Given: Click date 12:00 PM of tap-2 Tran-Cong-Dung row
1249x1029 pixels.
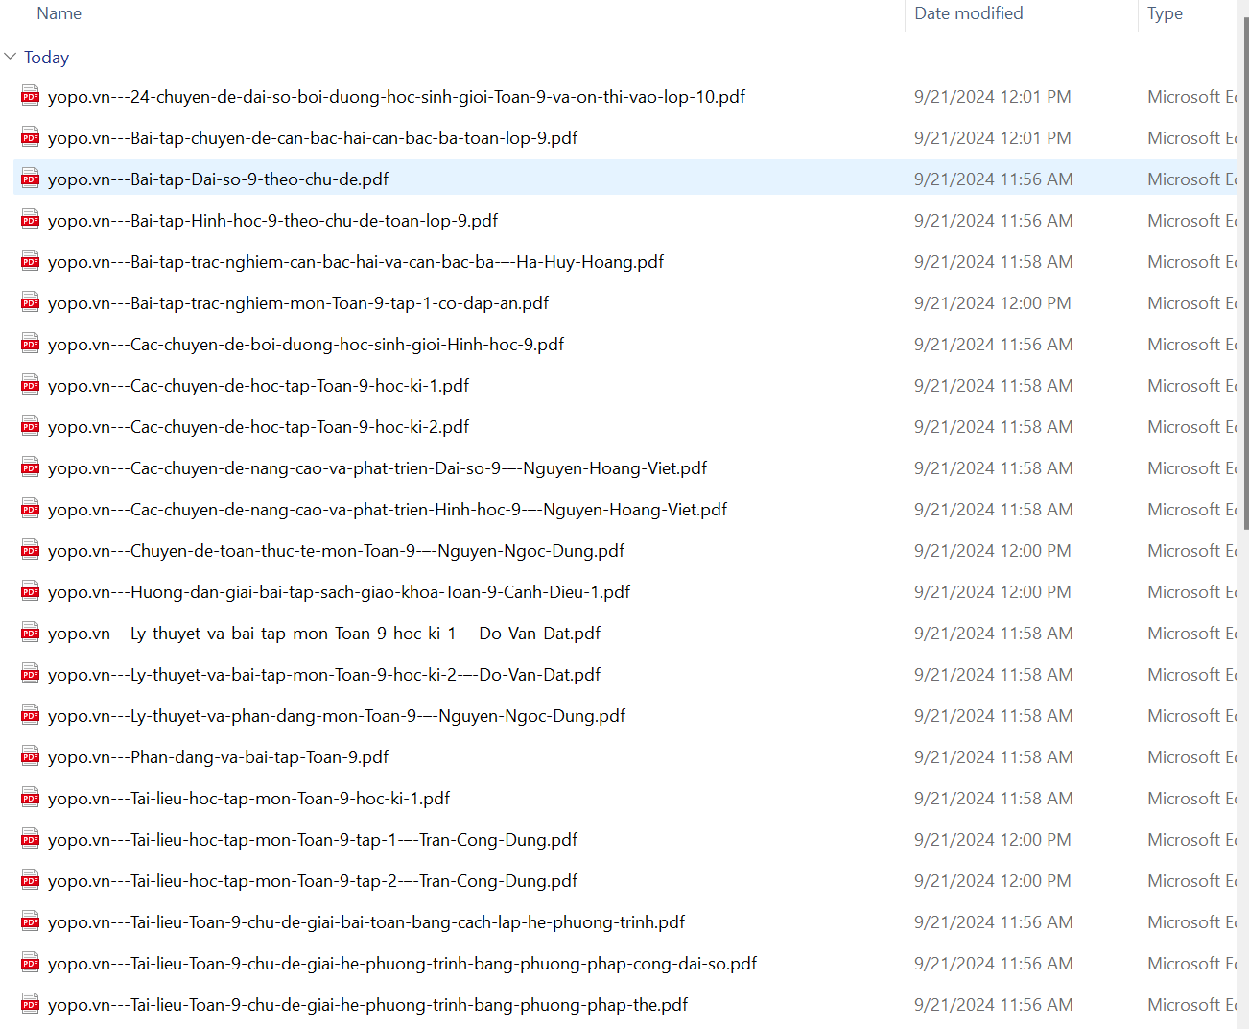Looking at the screenshot, I should (x=993, y=881).
